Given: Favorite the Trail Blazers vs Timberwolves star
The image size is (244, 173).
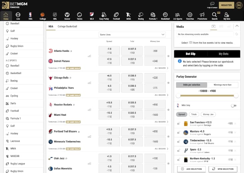Looking at the screenshot, I should (168, 137).
